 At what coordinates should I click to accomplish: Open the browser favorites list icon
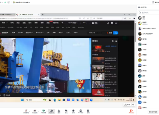click(125, 18)
